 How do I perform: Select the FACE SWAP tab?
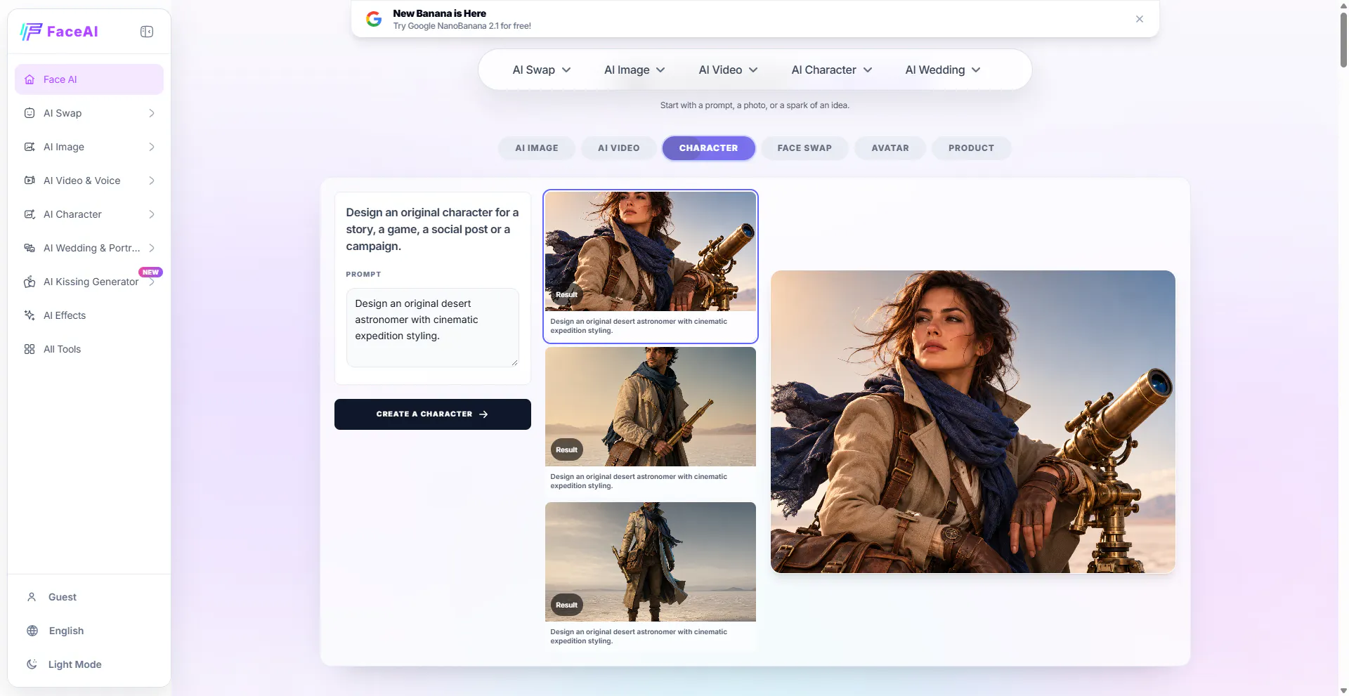[x=804, y=148]
